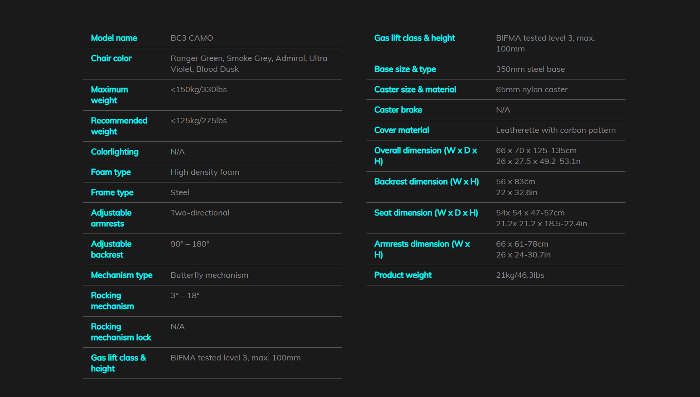This screenshot has width=700, height=397.
Task: Select the "Two-directional" value
Action: pyautogui.click(x=200, y=213)
